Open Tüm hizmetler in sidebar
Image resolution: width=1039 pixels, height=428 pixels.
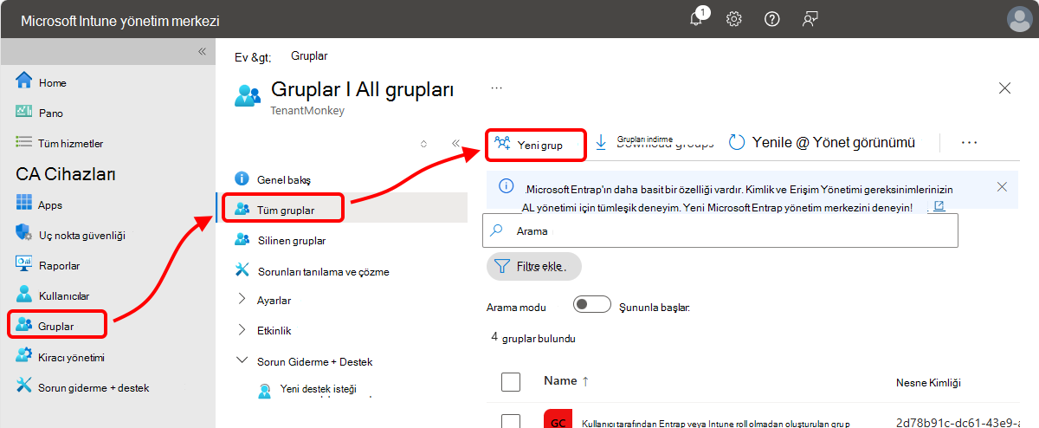(x=70, y=143)
